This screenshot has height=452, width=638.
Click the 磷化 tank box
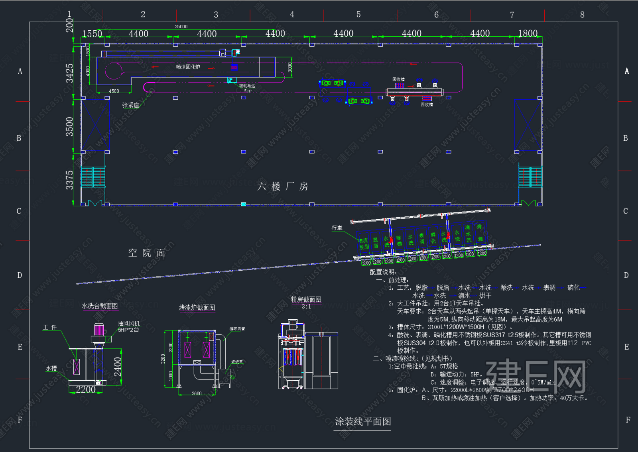tap(433, 238)
